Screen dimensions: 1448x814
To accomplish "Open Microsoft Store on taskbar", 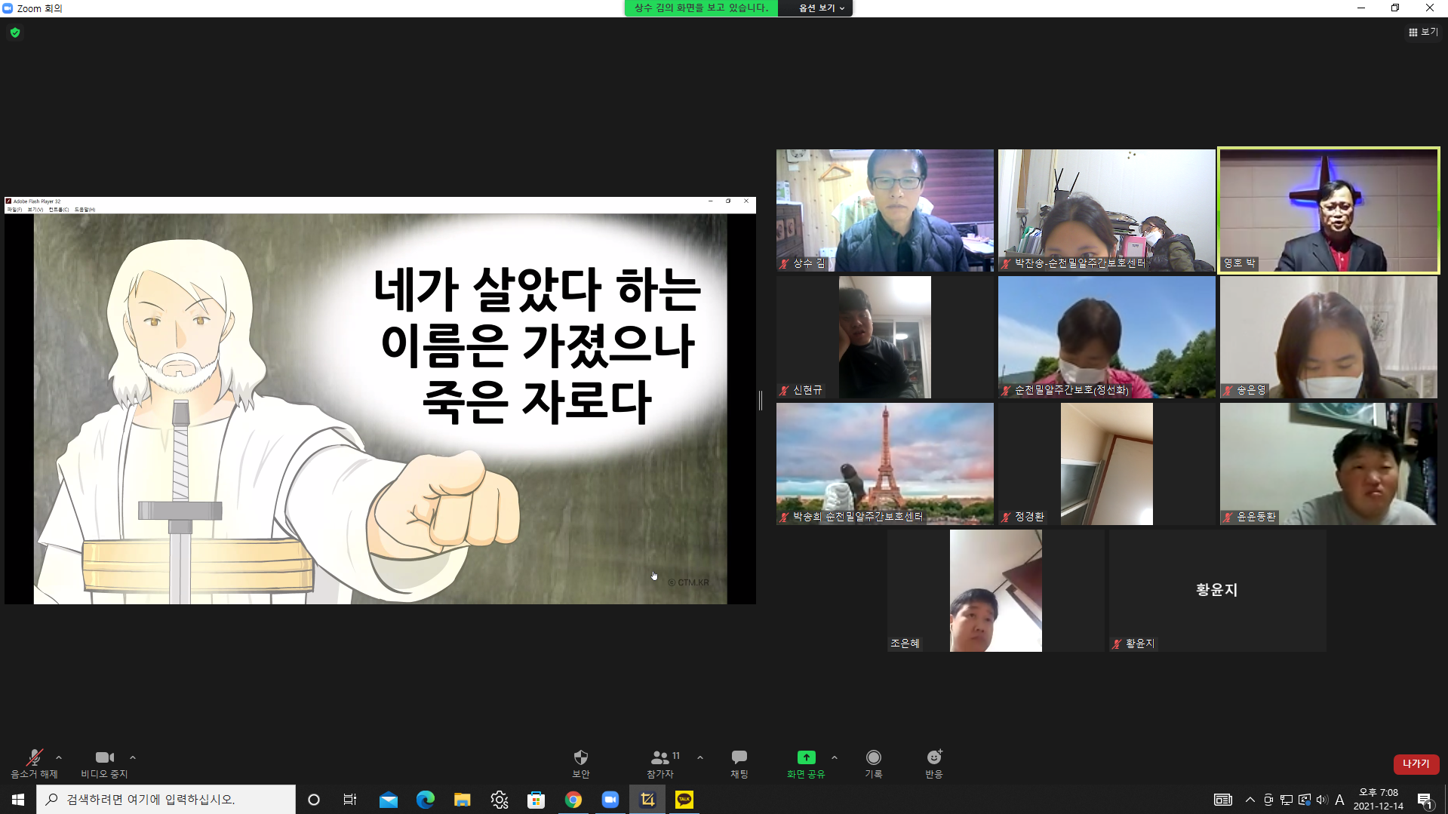I will pos(536,800).
